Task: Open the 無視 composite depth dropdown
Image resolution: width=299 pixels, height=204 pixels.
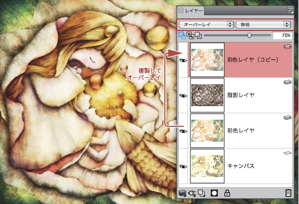Action: coord(263,24)
